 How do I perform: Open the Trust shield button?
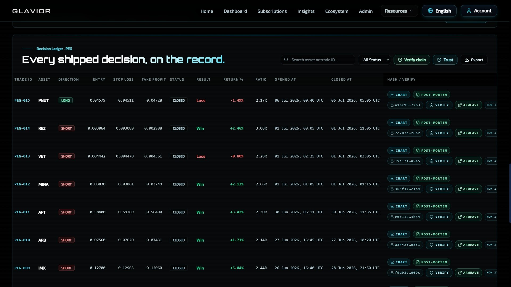[445, 60]
